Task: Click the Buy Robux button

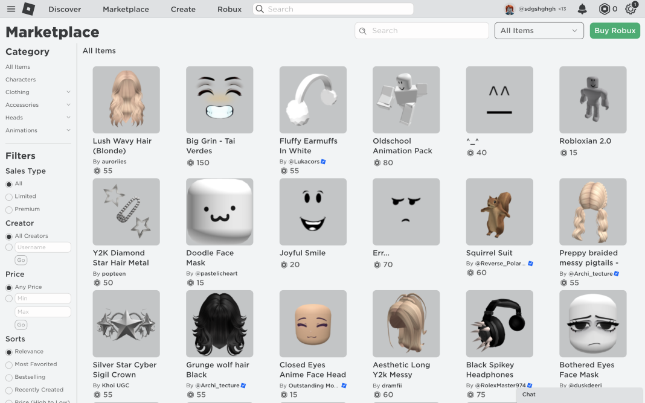Action: pos(615,31)
